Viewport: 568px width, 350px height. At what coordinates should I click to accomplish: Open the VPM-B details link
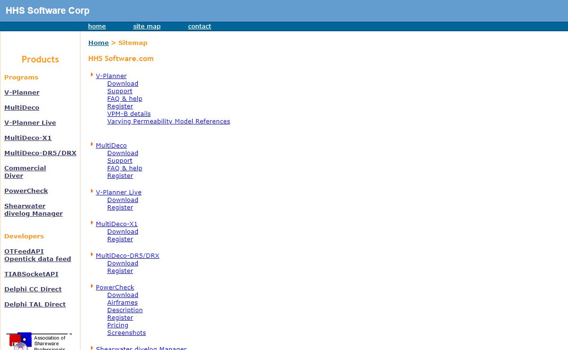pyautogui.click(x=129, y=114)
